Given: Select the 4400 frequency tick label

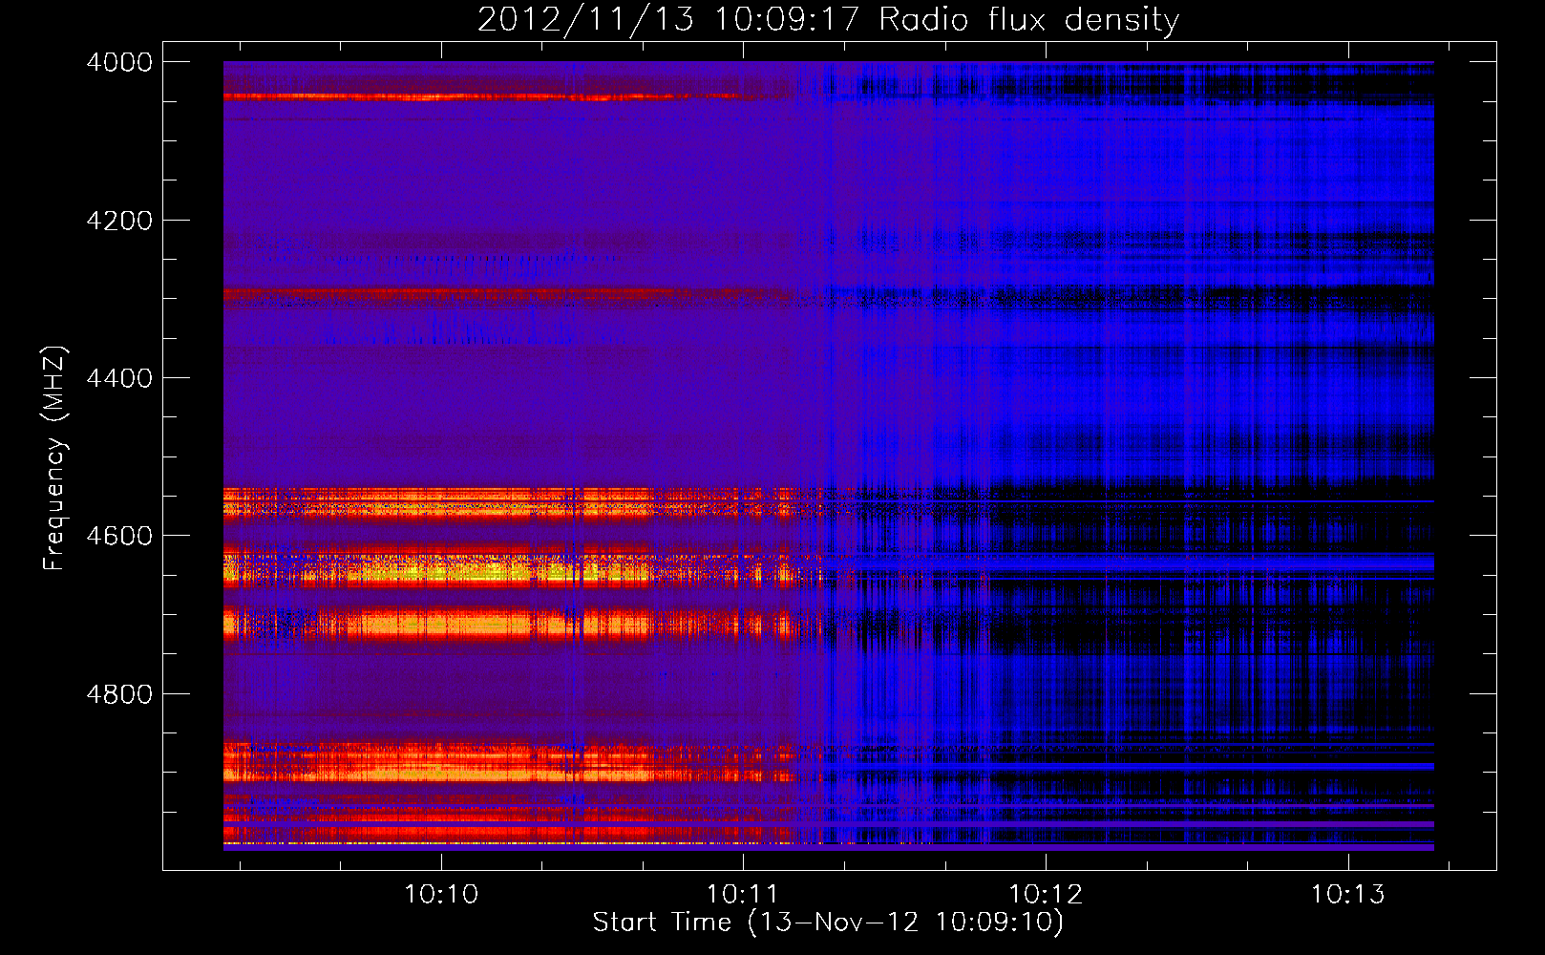Looking at the screenshot, I should [119, 378].
